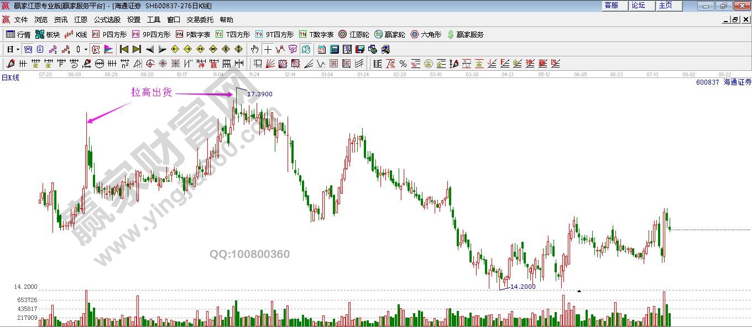Jump to first bar with skip-to-start arrow
The height and width of the screenshot is (327, 752).
(x=124, y=49)
